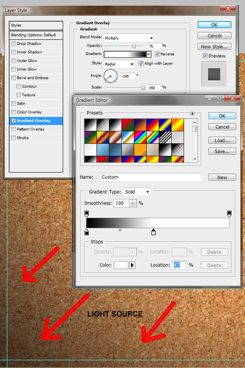Click OK in the Gradient Editor
This screenshot has height=368, width=245.
222,116
